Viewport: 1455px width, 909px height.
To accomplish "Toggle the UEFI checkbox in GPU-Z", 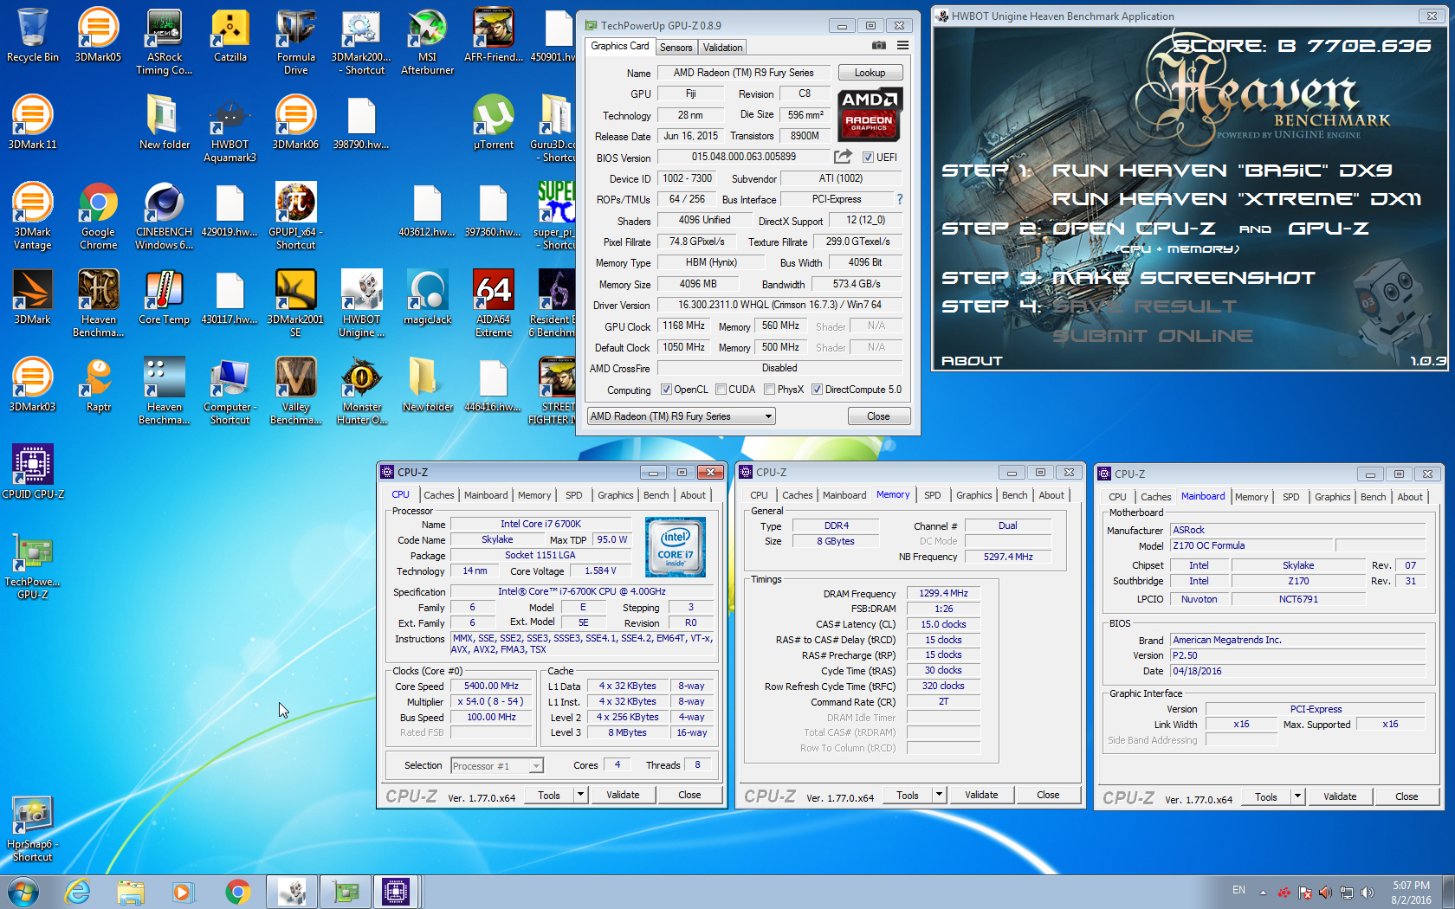I will click(868, 157).
